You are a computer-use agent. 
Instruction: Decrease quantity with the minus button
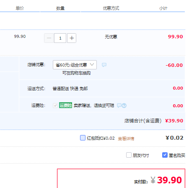(x=49, y=38)
